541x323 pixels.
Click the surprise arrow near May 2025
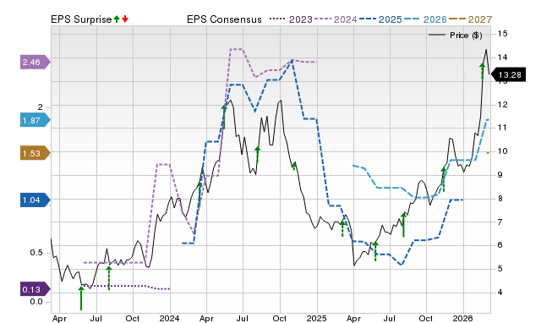click(x=375, y=251)
